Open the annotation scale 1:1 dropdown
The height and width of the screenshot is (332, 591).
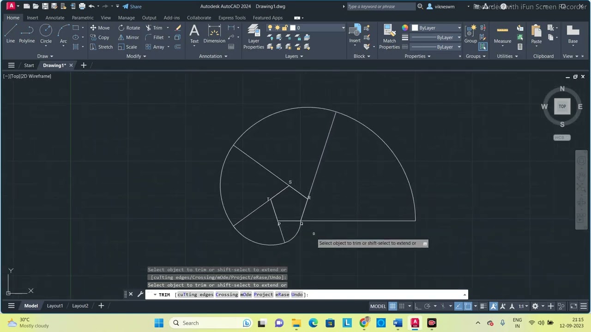point(523,306)
